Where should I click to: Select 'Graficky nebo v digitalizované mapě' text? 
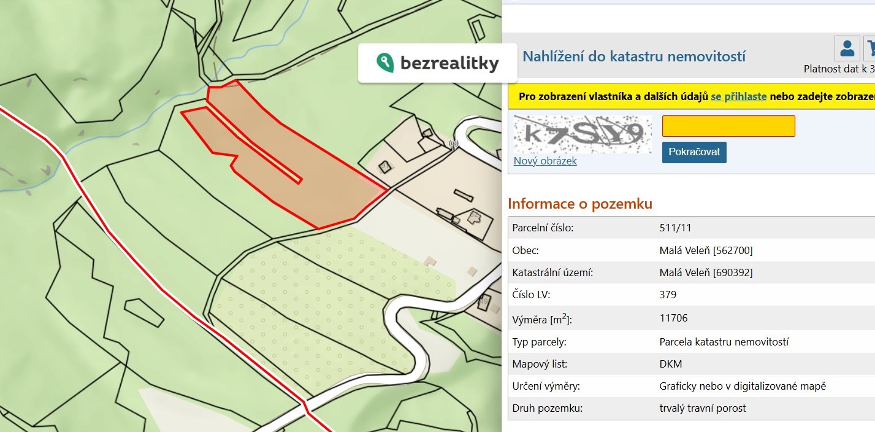tap(743, 386)
